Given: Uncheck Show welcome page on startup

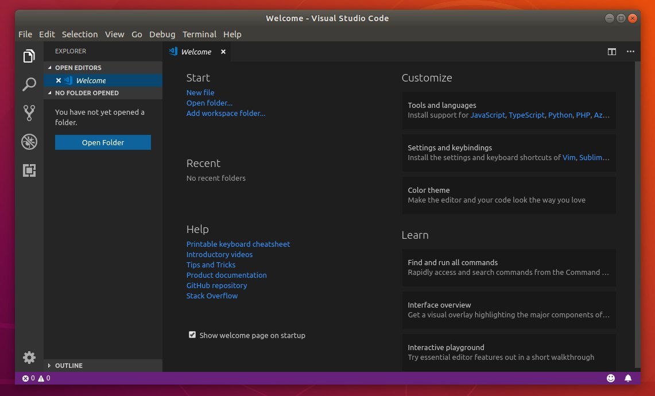Looking at the screenshot, I should (x=192, y=335).
